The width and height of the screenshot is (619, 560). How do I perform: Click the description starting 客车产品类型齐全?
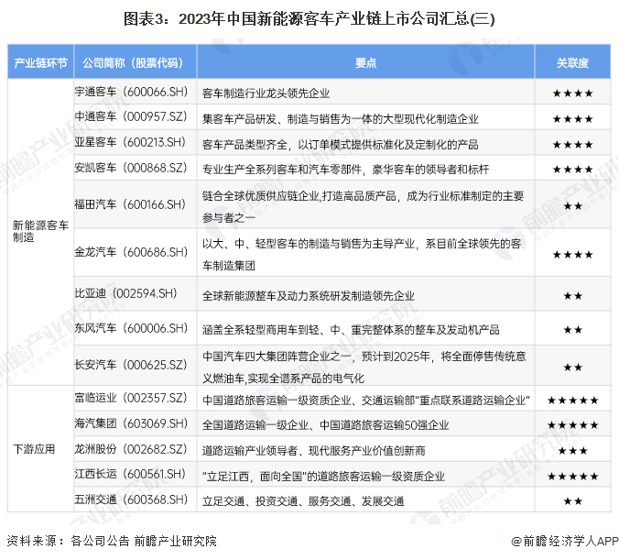click(341, 144)
